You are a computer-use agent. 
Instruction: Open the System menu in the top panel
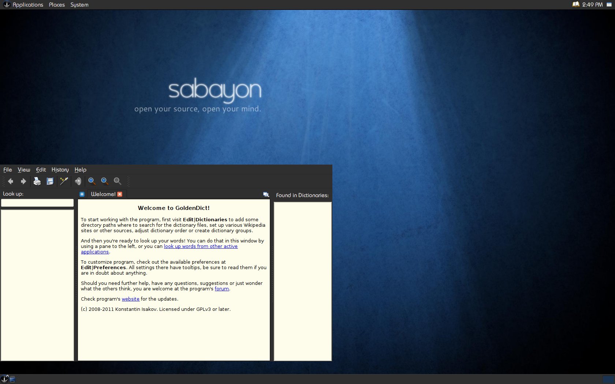click(x=79, y=5)
